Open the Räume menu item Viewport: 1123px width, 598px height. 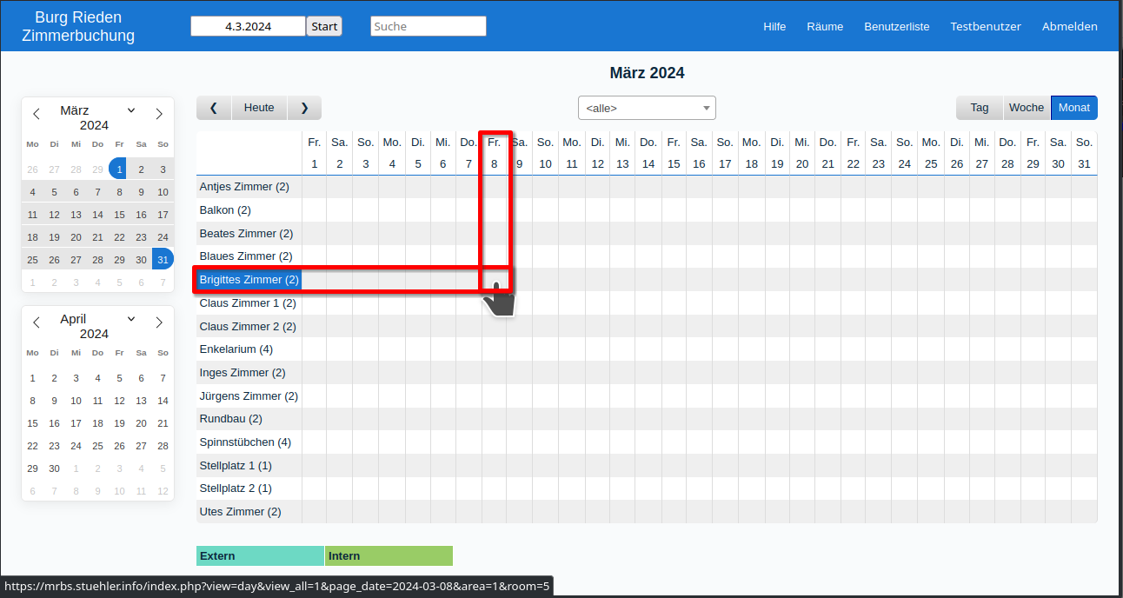(825, 26)
